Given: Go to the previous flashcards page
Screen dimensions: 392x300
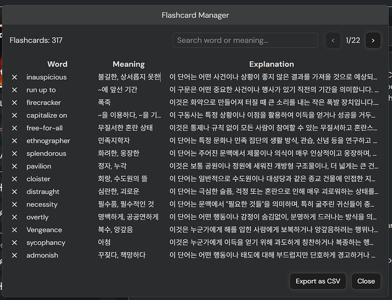Looking at the screenshot, I should (x=333, y=40).
